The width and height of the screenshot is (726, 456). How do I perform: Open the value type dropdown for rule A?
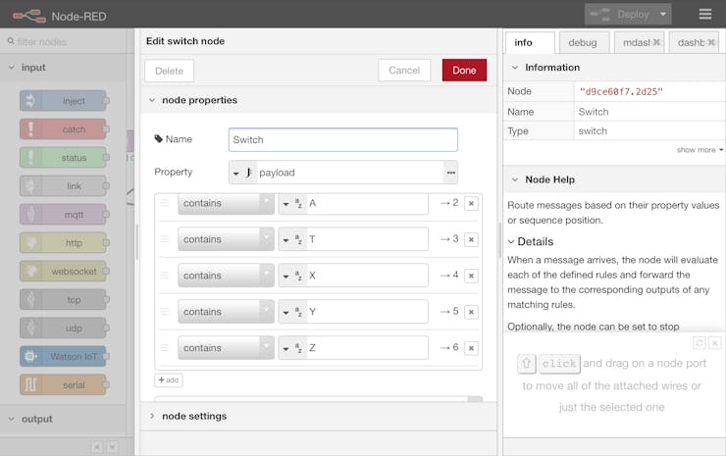292,203
